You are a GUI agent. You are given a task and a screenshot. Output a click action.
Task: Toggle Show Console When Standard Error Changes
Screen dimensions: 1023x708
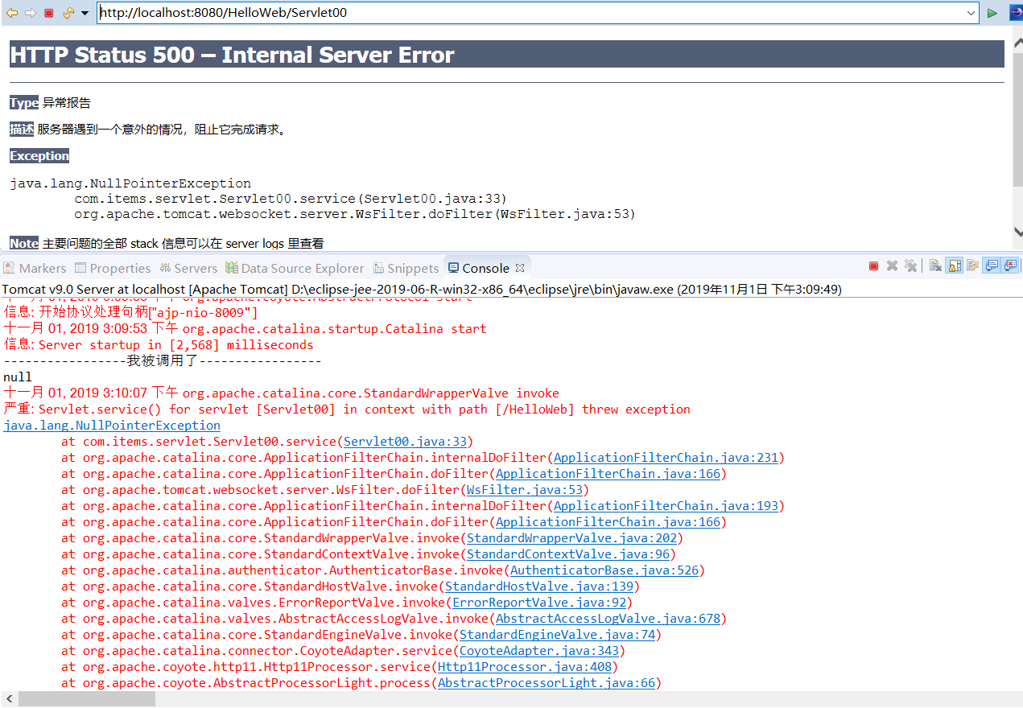point(1009,266)
